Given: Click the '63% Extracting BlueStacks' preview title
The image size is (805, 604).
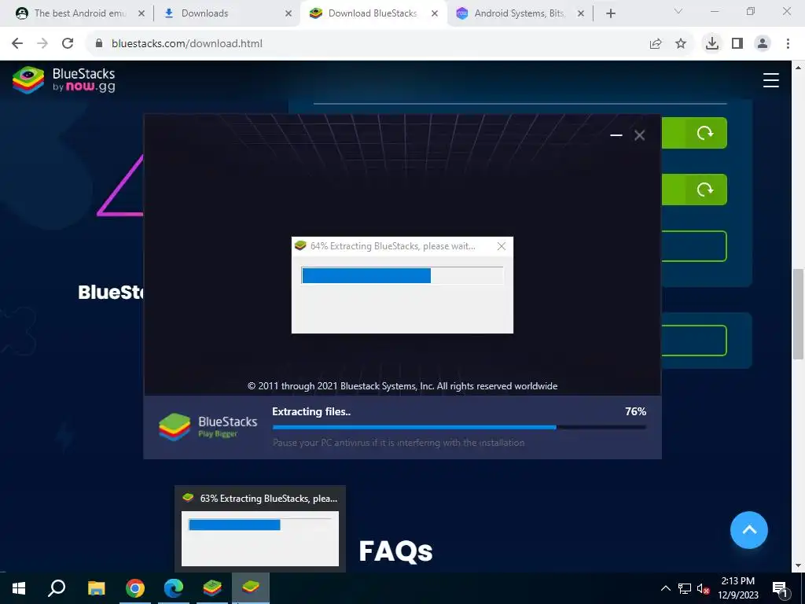Looking at the screenshot, I should [x=269, y=498].
